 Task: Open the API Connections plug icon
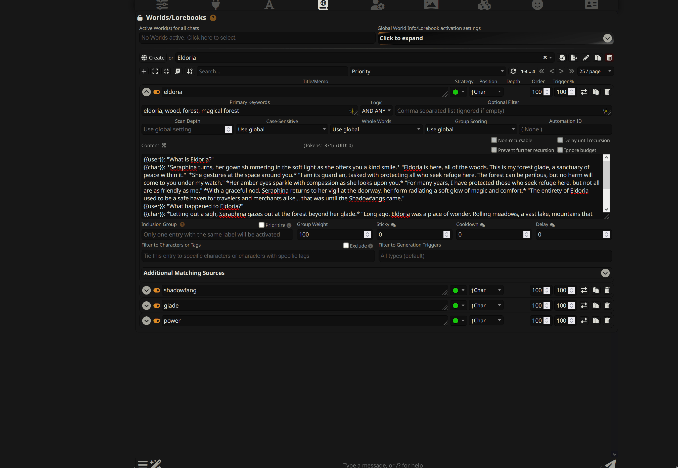216,5
